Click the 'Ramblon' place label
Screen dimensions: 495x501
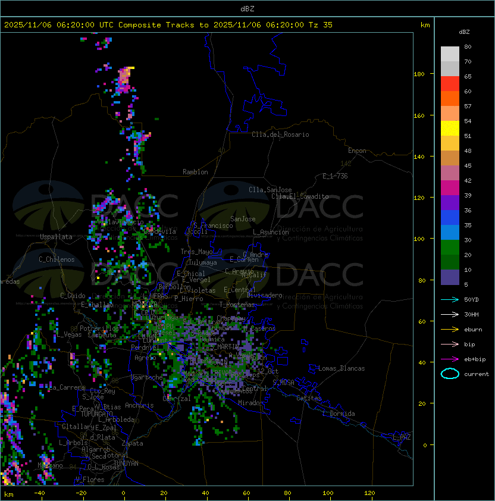point(195,172)
